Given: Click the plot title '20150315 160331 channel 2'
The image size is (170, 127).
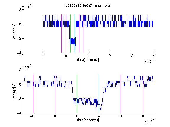Looking at the screenshot, I should (x=88, y=6).
